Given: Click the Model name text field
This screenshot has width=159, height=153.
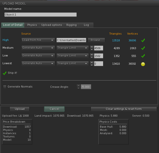Looking at the screenshot, I should 40,15.
